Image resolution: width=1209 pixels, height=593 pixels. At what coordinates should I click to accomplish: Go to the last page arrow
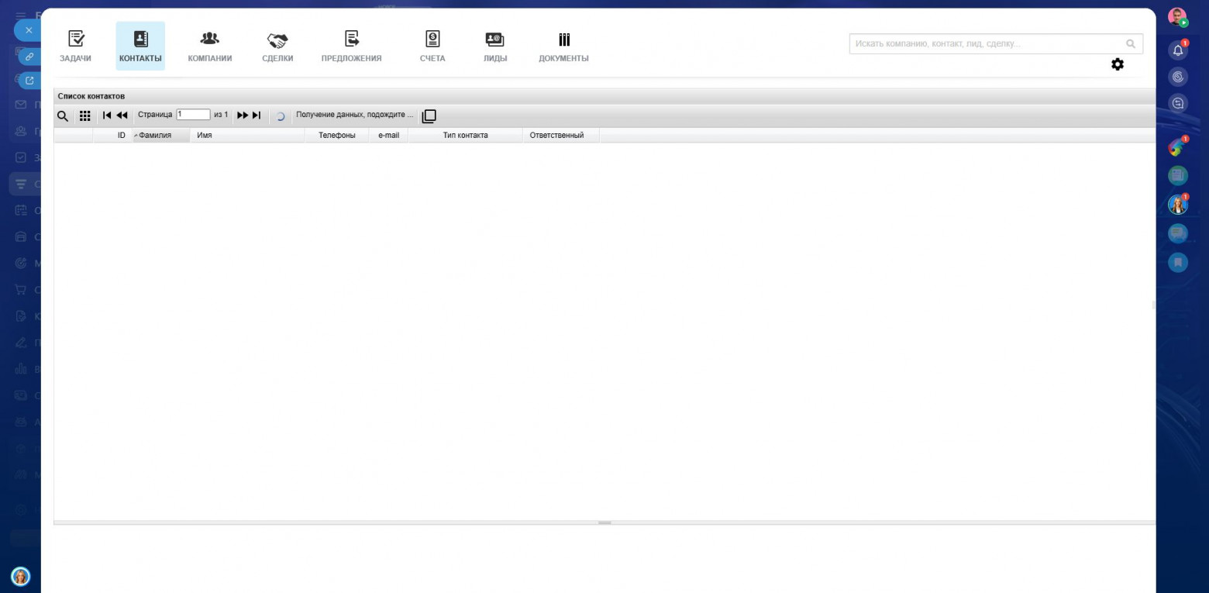click(257, 115)
